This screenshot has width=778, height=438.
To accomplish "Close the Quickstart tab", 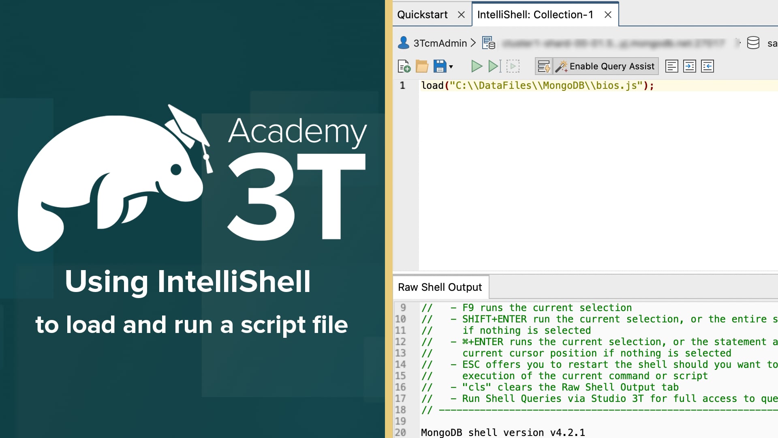I will 461,15.
